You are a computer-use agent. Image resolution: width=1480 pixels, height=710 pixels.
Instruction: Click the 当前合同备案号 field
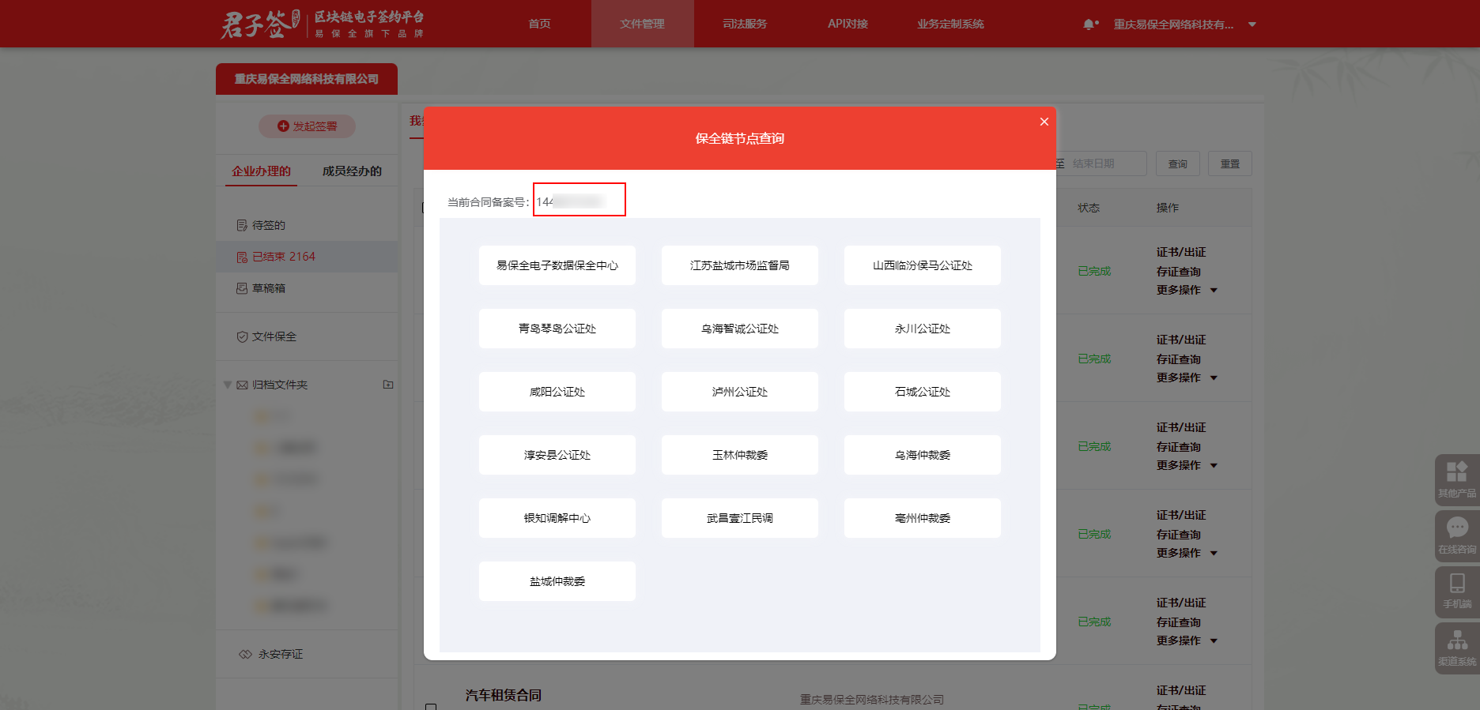579,200
